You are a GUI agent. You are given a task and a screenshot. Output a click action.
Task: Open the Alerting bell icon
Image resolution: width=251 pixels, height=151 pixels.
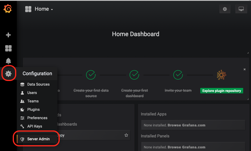[8, 61]
